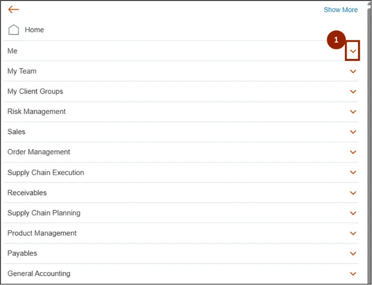
Task: Expand My Client Groups chevron
Action: coord(353,92)
